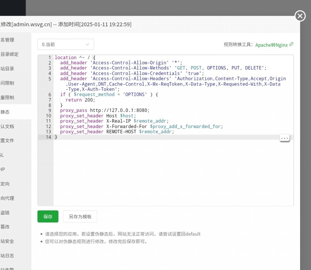Select the active 伪静态 sidebar tab
This screenshot has height=270, width=311.
(x=5, y=112)
